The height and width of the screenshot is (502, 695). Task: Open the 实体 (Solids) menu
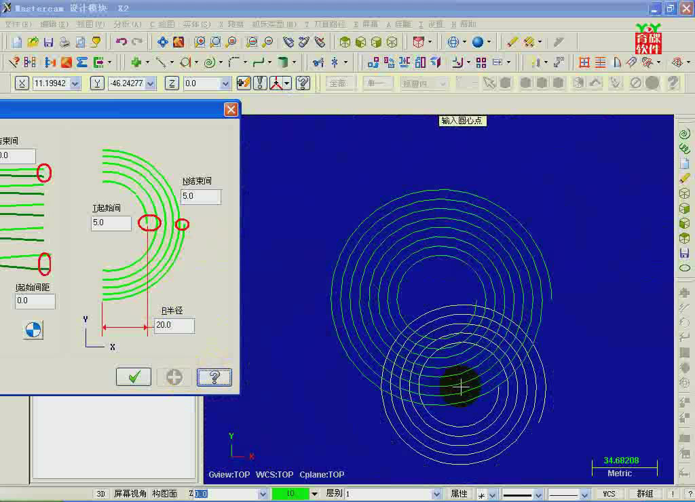click(197, 24)
